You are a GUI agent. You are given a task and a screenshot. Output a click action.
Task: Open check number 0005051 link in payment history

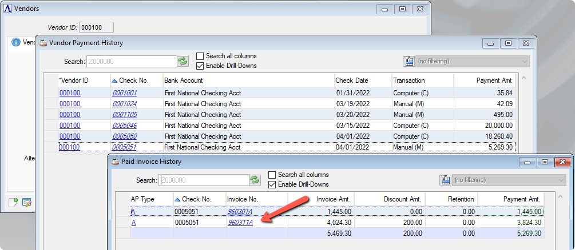[124, 147]
